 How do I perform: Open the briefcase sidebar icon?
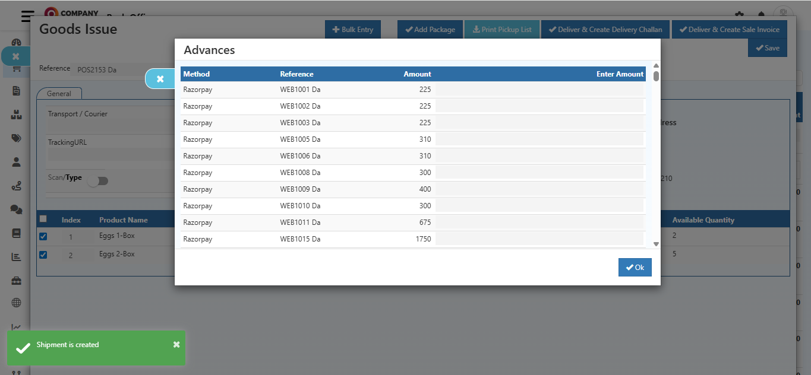point(17,280)
